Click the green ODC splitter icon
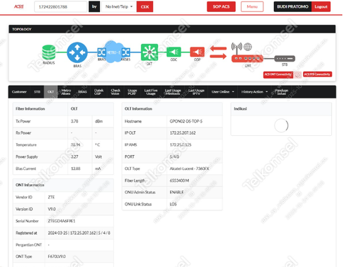 (x=173, y=52)
